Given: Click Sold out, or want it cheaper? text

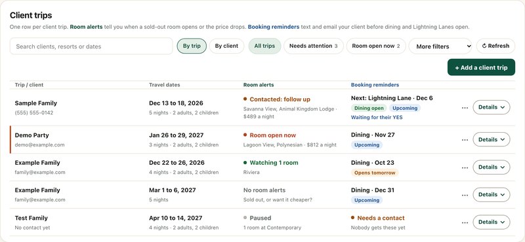Looking at the screenshot, I should (278, 200).
